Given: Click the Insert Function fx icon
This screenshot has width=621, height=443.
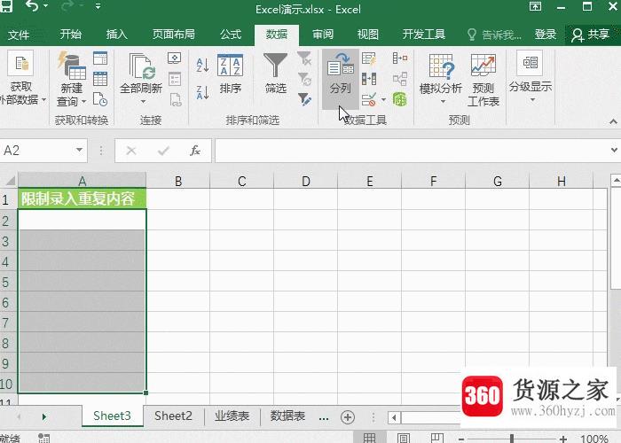Looking at the screenshot, I should pos(195,151).
